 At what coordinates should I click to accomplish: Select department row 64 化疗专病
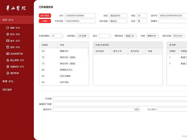(x=64, y=82)
